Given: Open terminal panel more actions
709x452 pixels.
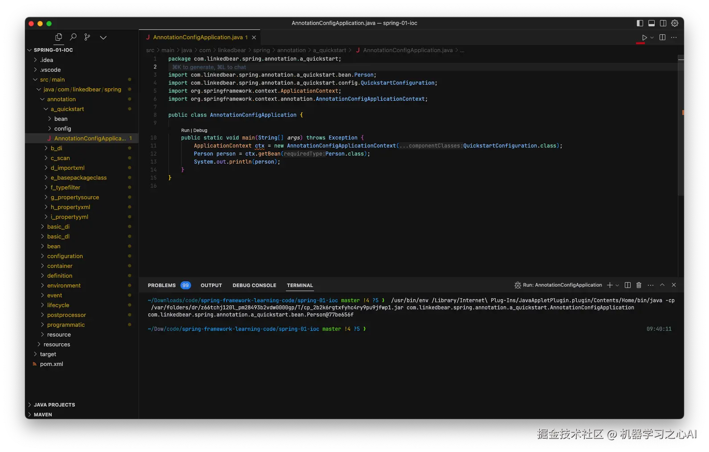Looking at the screenshot, I should [651, 285].
